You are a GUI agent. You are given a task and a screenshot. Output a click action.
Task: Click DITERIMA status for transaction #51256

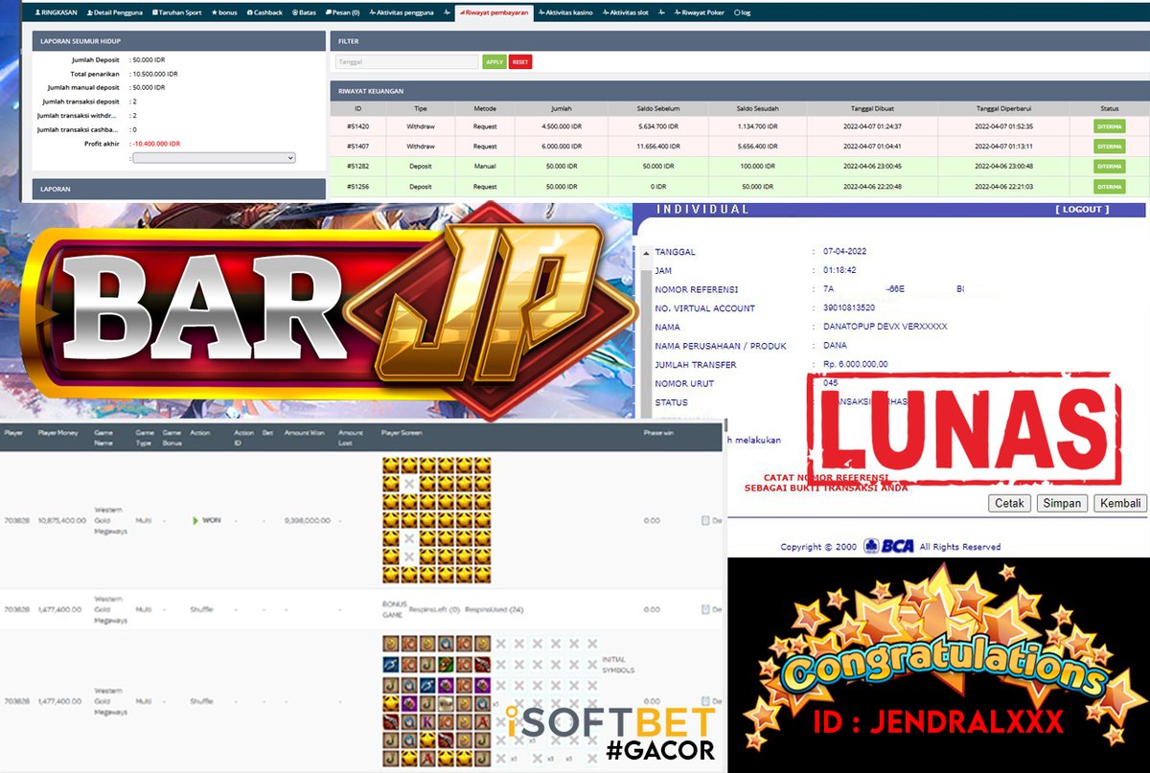[1110, 187]
